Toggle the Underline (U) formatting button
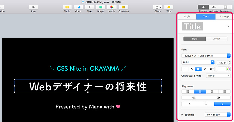Image resolution: width=234 pixels, height=122 pixels. click(x=205, y=69)
